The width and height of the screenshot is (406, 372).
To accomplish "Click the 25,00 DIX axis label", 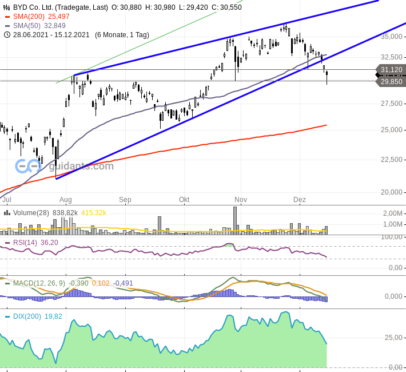I will (x=393, y=338).
